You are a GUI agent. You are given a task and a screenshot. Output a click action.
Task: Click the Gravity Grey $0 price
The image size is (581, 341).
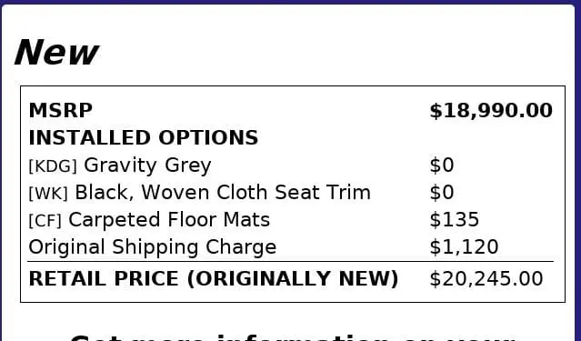442,165
